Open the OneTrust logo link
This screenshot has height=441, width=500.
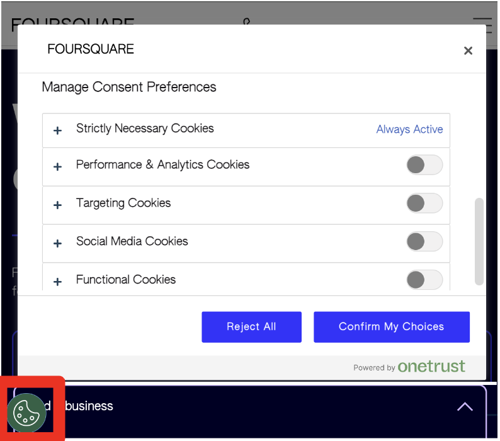pyautogui.click(x=431, y=367)
